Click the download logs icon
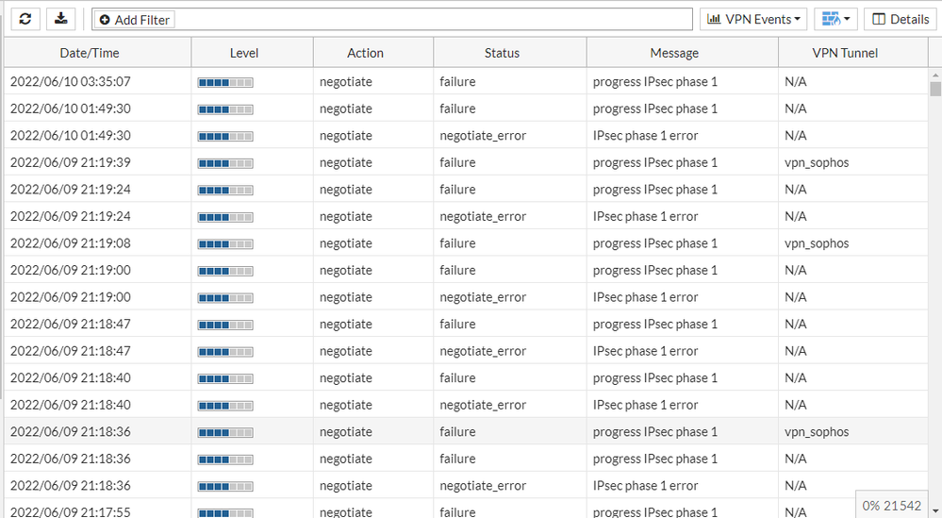Image resolution: width=942 pixels, height=518 pixels. (61, 19)
